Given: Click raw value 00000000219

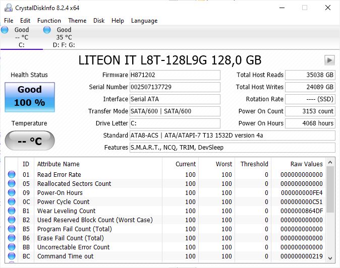Looking at the screenshot, I should point(302,256).
